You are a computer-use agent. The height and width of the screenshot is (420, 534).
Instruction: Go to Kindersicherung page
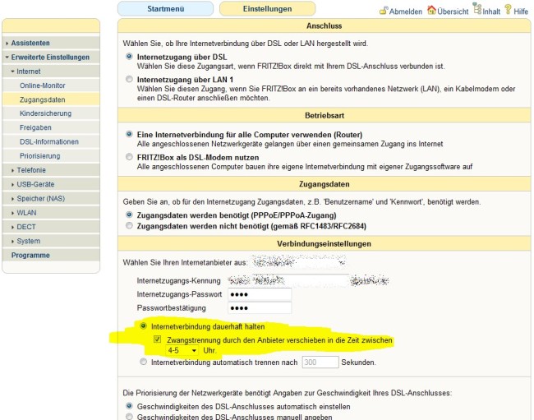coord(47,113)
